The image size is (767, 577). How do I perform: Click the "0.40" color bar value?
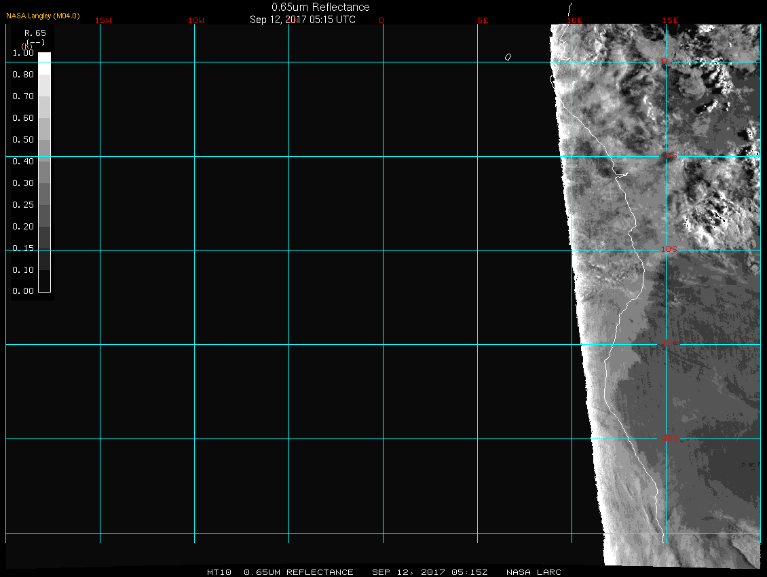coord(23,162)
